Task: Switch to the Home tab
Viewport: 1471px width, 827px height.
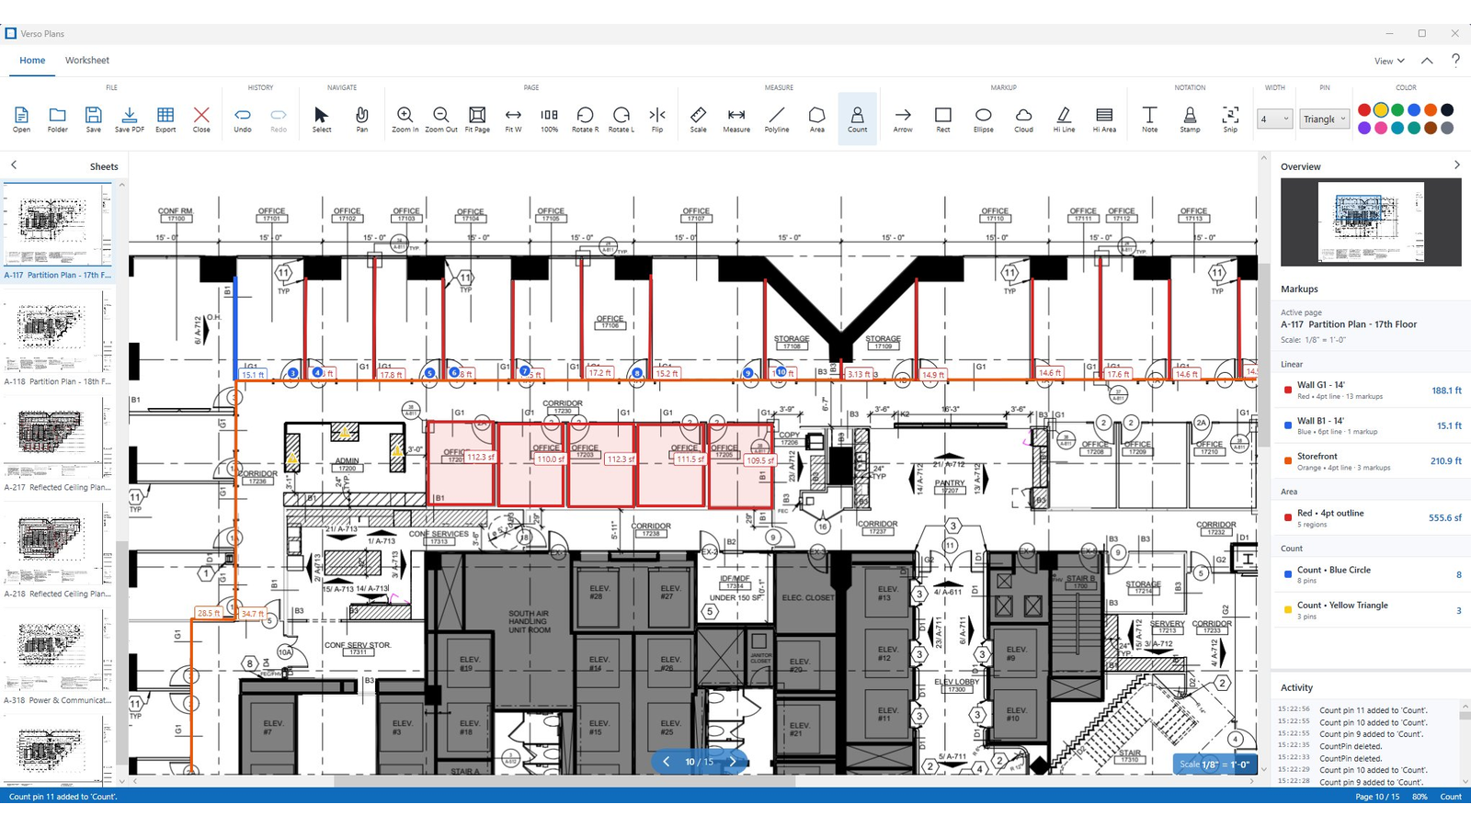Action: click(x=32, y=61)
